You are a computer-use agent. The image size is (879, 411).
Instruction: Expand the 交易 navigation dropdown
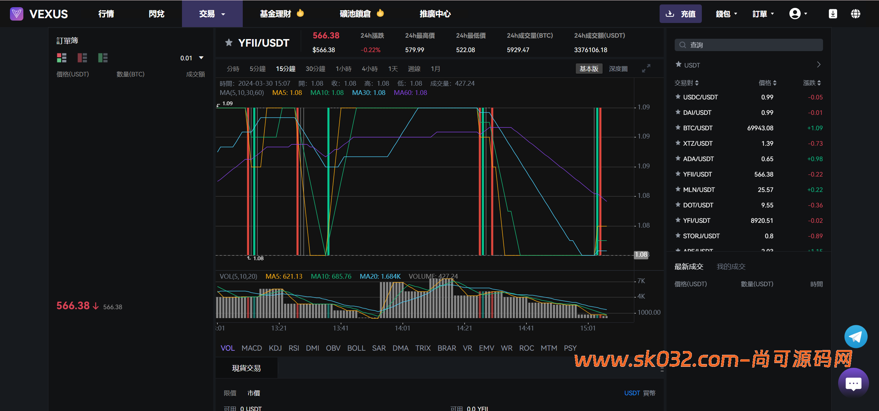(x=212, y=14)
